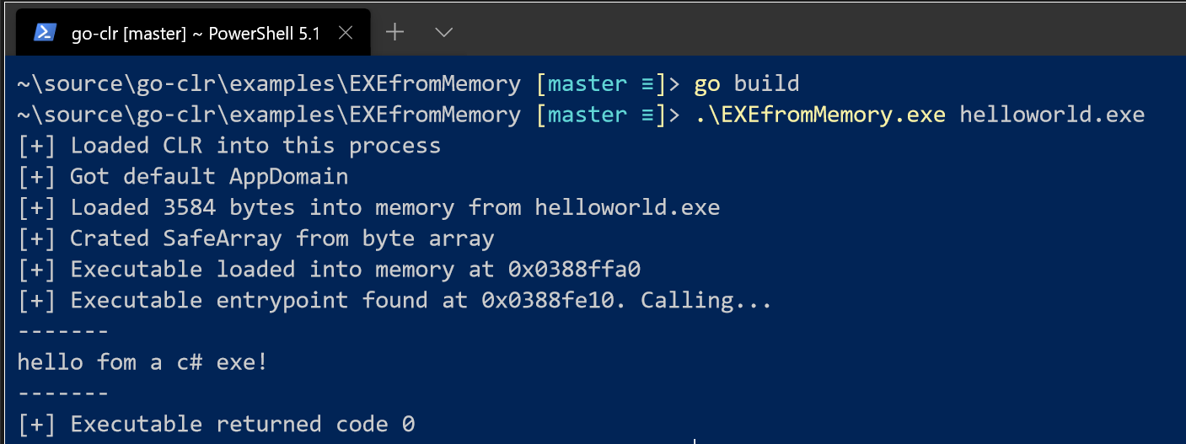
Task: Open a new tab with the plus button
Action: pos(394,33)
